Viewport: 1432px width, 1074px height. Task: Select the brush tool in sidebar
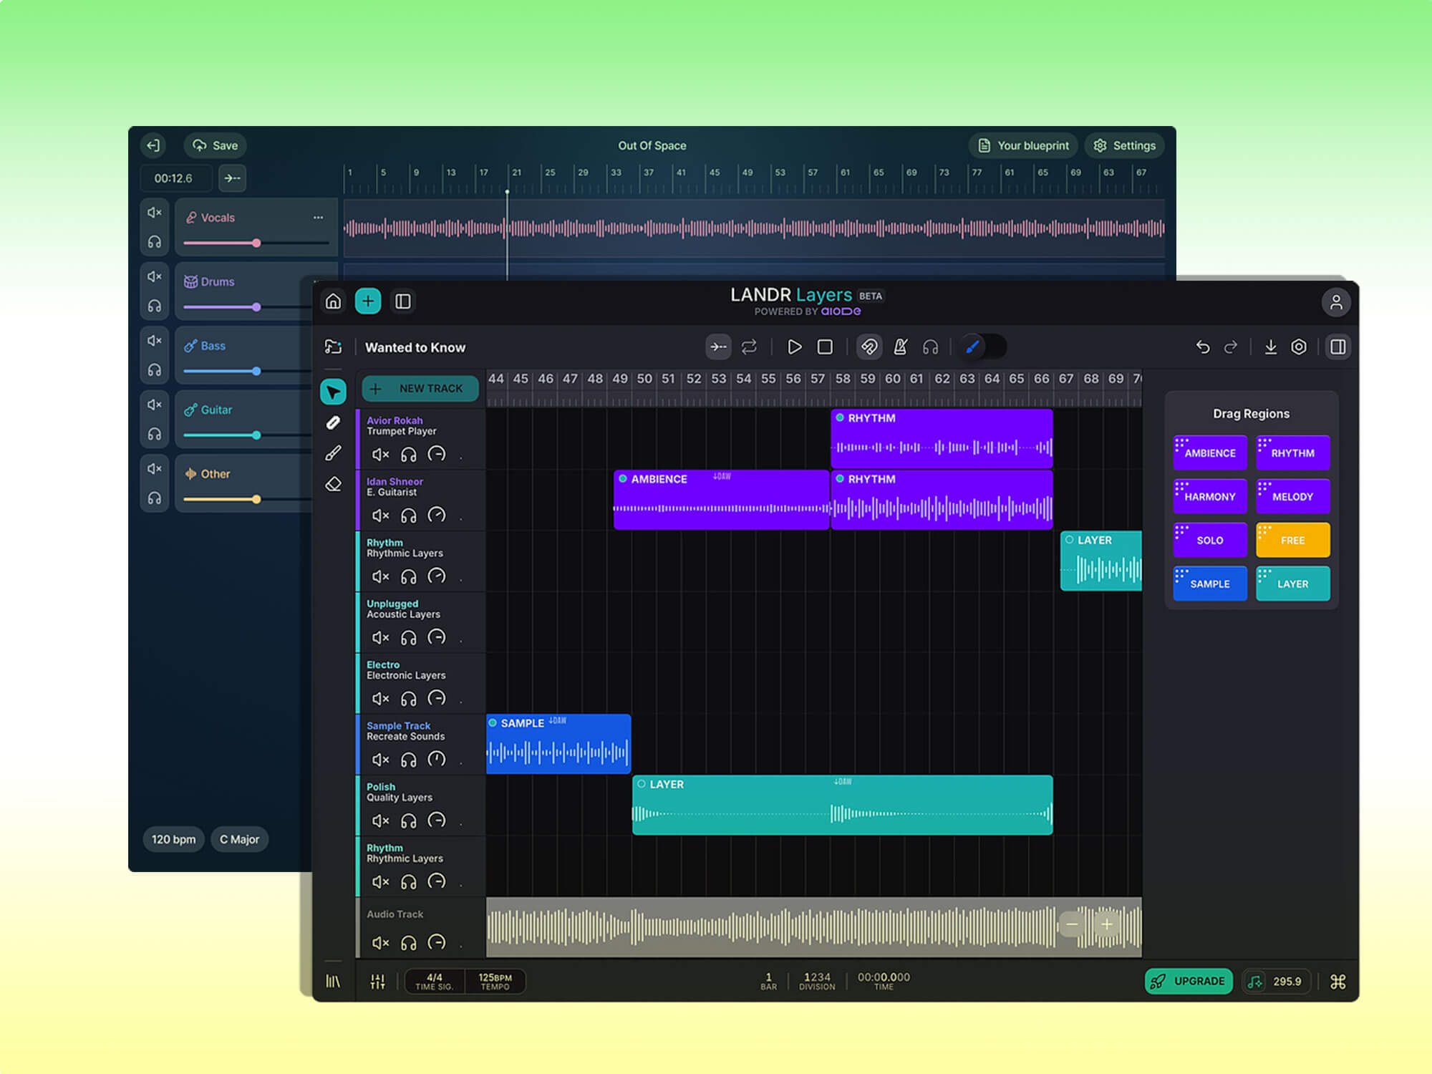tap(333, 453)
